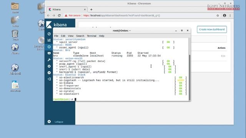Open the Visualize bar chart icon in Kibana sidebar
This screenshot has width=246, height=138.
(49, 40)
